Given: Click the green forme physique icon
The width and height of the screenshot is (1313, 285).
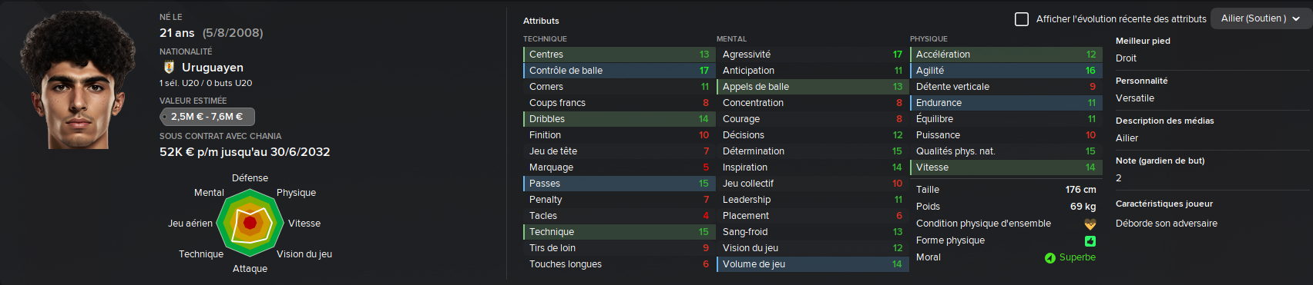Looking at the screenshot, I should tap(1090, 241).
